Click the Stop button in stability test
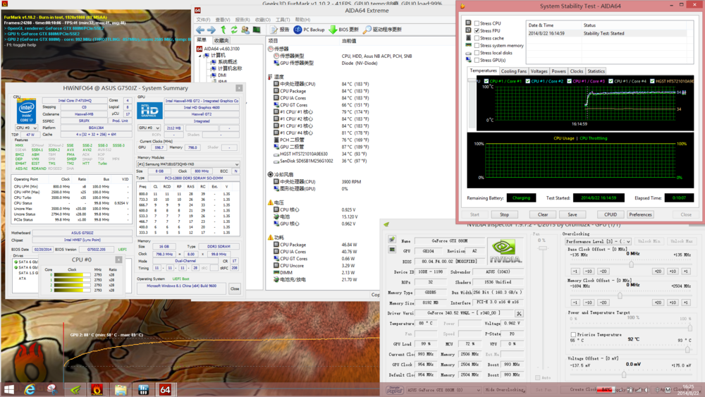This screenshot has height=397, width=705. (x=504, y=214)
